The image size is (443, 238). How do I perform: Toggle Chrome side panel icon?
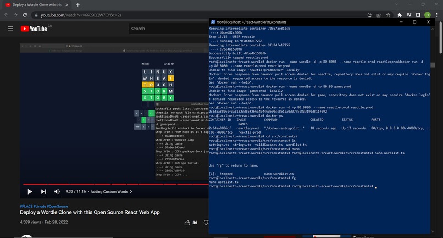418,15
